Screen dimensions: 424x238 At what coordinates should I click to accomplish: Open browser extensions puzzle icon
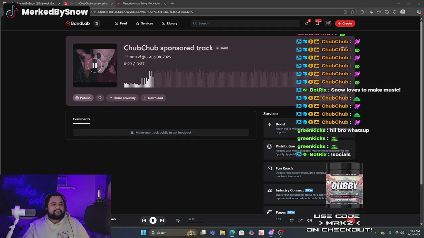[362, 12]
